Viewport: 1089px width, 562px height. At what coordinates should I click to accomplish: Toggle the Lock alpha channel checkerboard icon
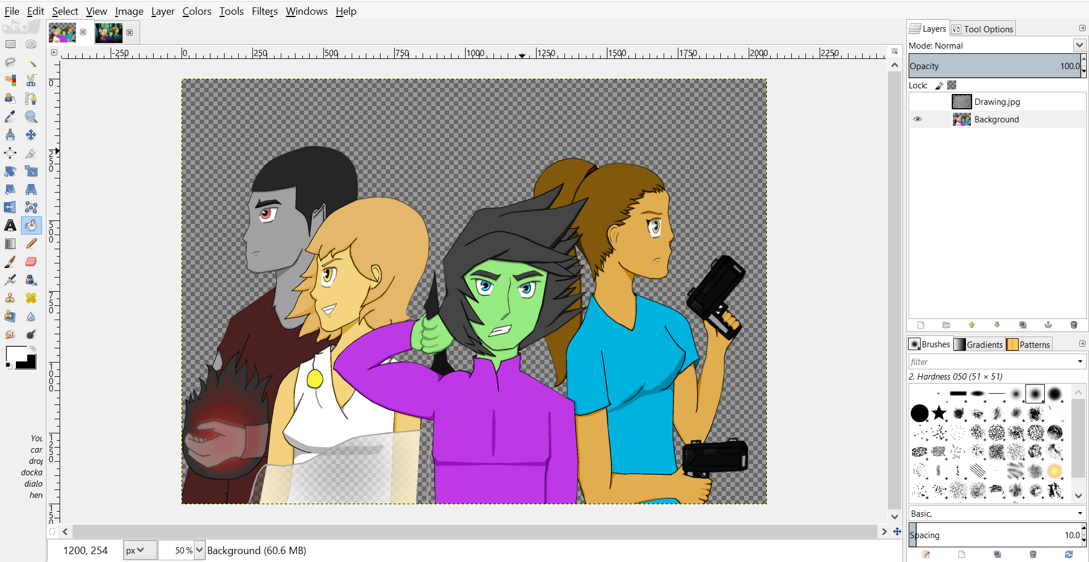(952, 85)
